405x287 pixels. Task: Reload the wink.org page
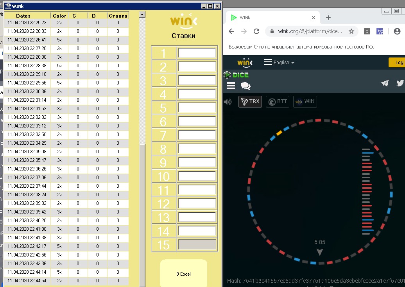pyautogui.click(x=256, y=31)
